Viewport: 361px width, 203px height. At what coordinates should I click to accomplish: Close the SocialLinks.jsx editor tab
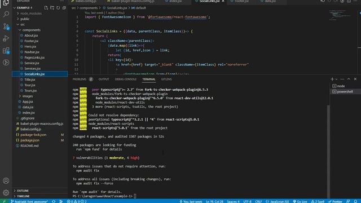[x=223, y=1]
